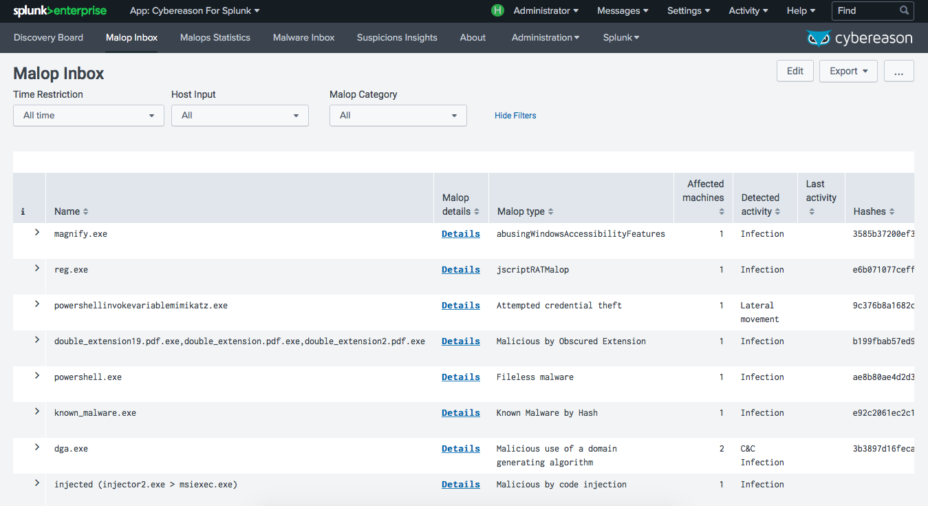The height and width of the screenshot is (506, 928).
Task: Click the info column header icon
Action: click(x=23, y=212)
